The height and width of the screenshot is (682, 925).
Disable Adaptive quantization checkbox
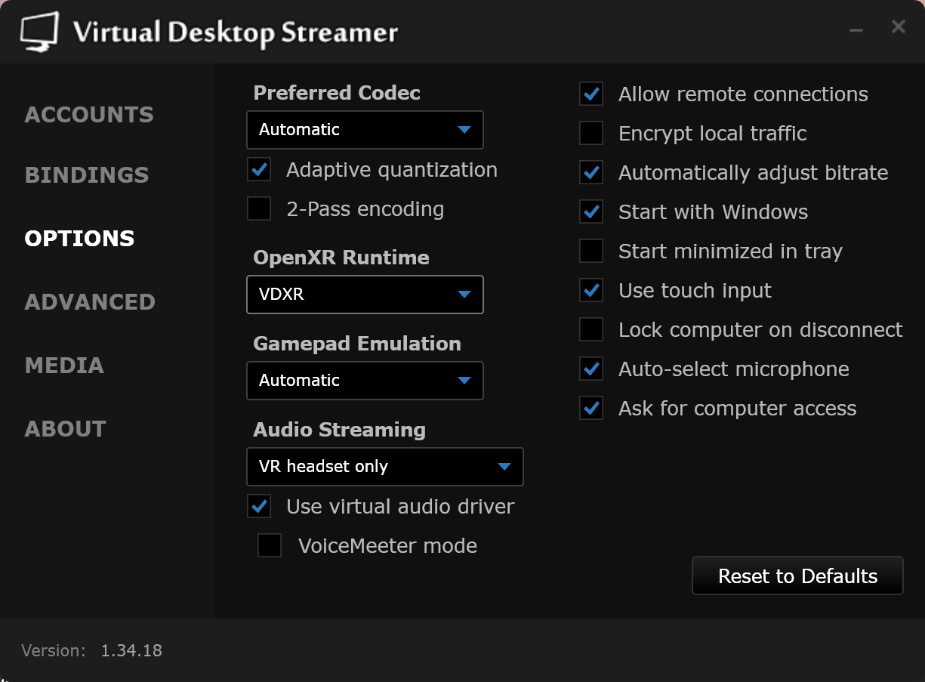(259, 170)
